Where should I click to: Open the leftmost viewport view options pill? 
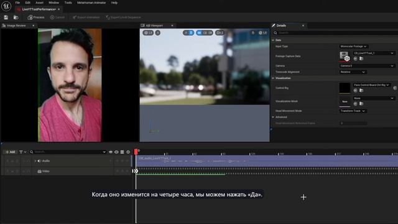(x=148, y=33)
